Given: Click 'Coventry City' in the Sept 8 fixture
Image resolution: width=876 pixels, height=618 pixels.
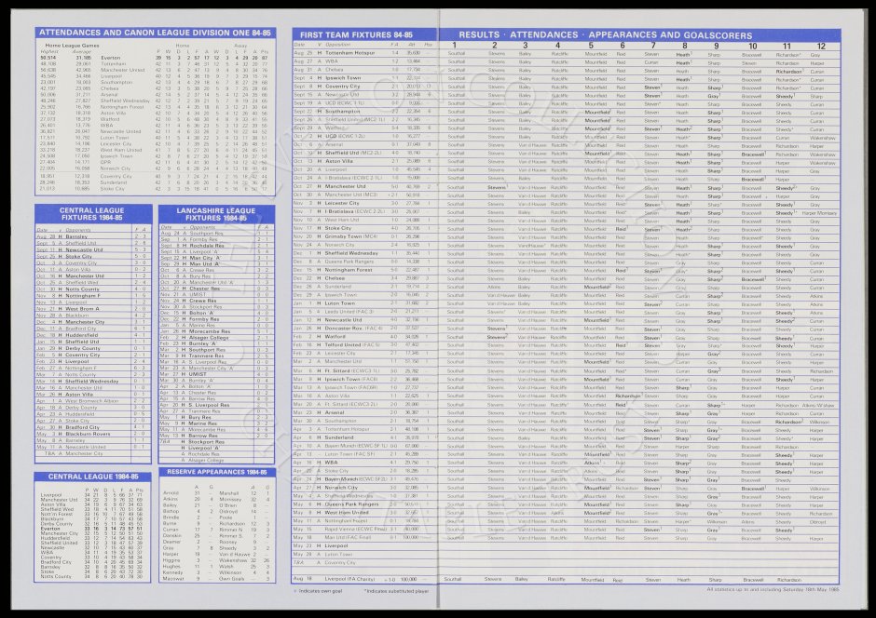Looking at the screenshot, I should 342,87.
